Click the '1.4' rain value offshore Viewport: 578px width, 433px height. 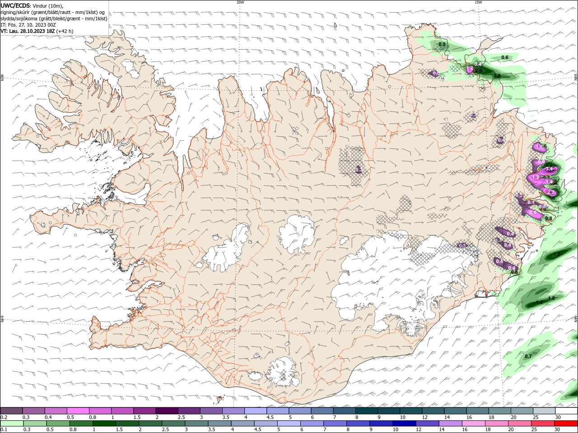[x=539, y=302]
